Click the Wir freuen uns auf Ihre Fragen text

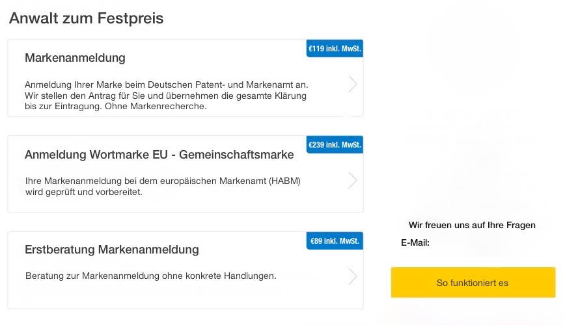(472, 226)
